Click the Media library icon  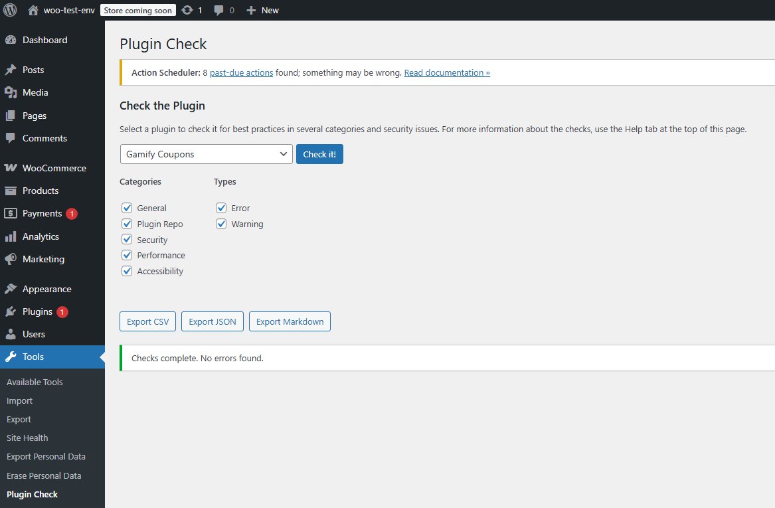click(11, 92)
